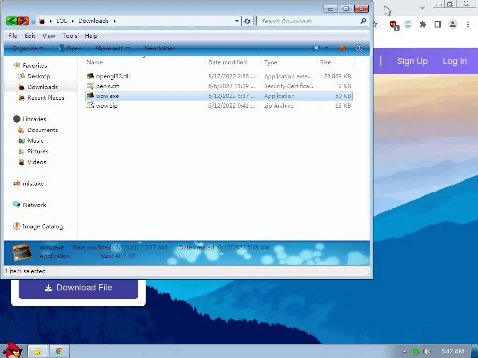Click the blue help question mark icon

click(x=359, y=48)
